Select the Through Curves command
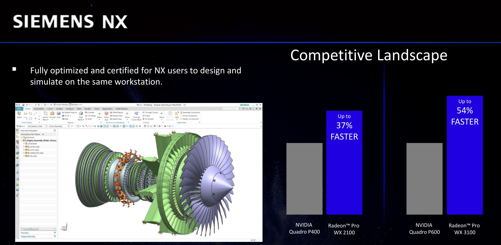 [x=150, y=113]
